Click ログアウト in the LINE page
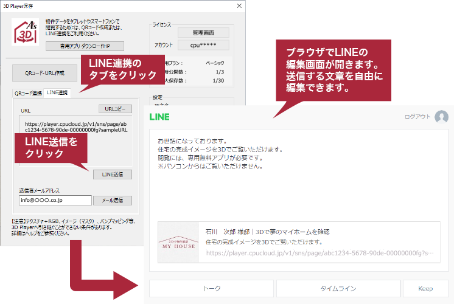The width and height of the screenshot is (454, 304). tap(417, 117)
